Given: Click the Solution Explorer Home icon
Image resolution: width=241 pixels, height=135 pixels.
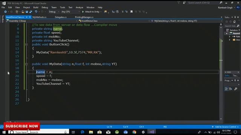Looking at the screenshot, I should [x=234, y=22].
